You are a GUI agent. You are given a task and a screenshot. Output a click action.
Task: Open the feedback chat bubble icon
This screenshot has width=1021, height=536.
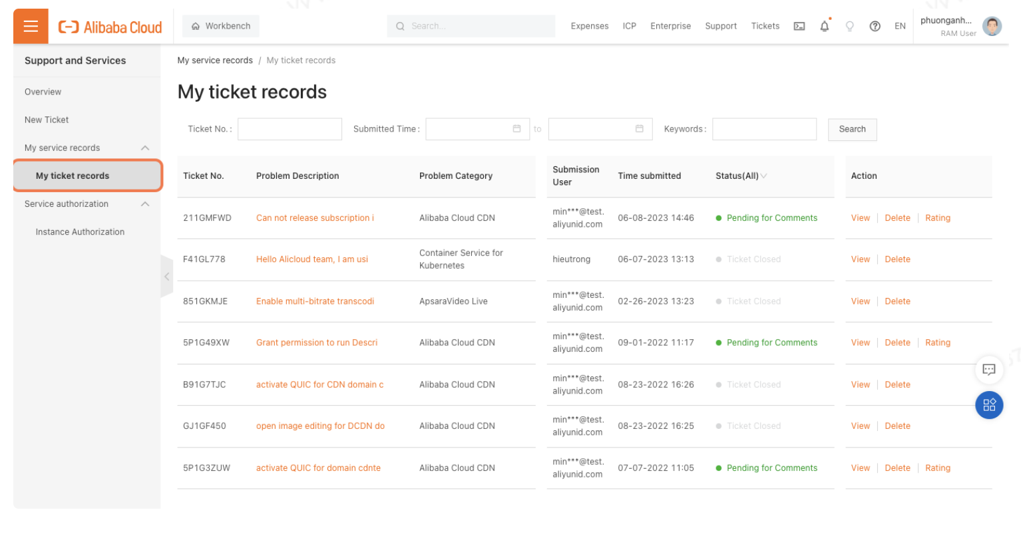click(x=989, y=370)
